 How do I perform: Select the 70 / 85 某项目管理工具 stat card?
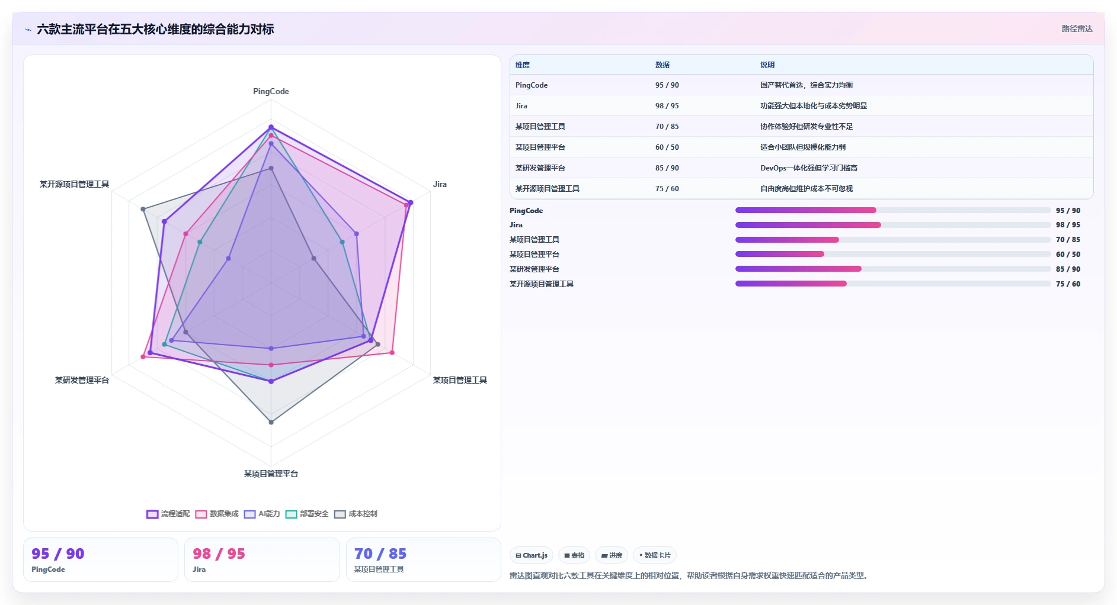(x=424, y=560)
